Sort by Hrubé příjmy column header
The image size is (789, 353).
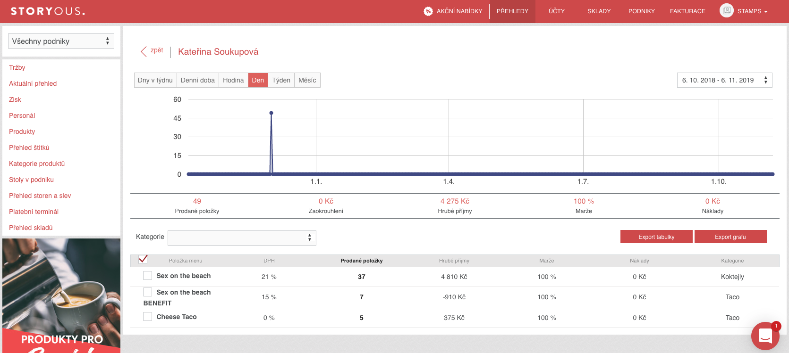click(454, 261)
